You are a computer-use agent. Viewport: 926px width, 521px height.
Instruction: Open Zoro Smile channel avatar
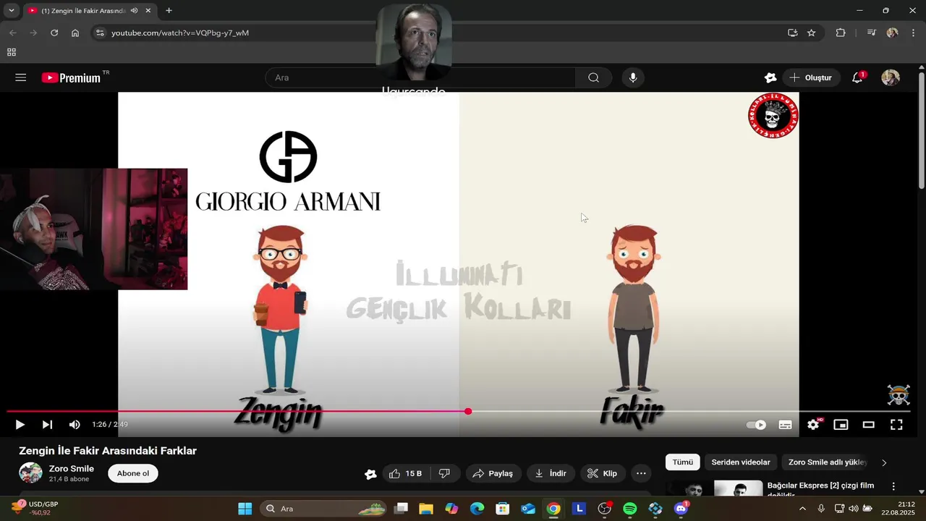coord(30,473)
